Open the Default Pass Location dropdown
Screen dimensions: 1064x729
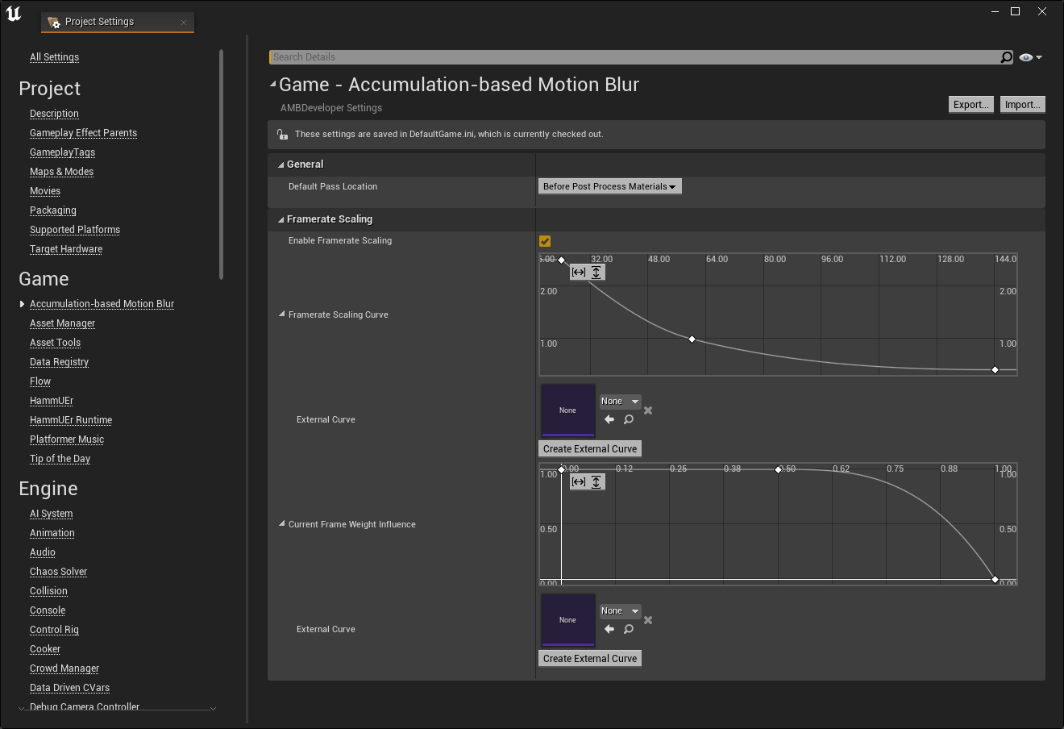609,186
